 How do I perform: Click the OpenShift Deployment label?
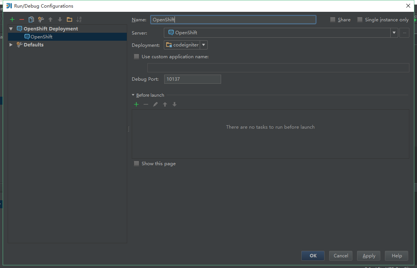[51, 29]
